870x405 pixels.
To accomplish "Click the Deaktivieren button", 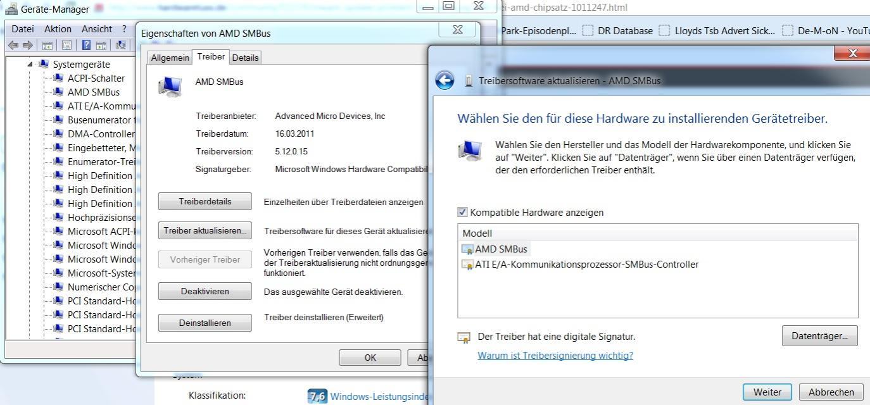I will tap(205, 292).
